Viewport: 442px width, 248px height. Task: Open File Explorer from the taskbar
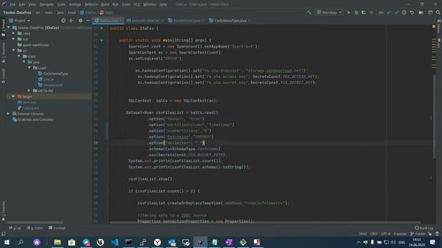(57, 242)
